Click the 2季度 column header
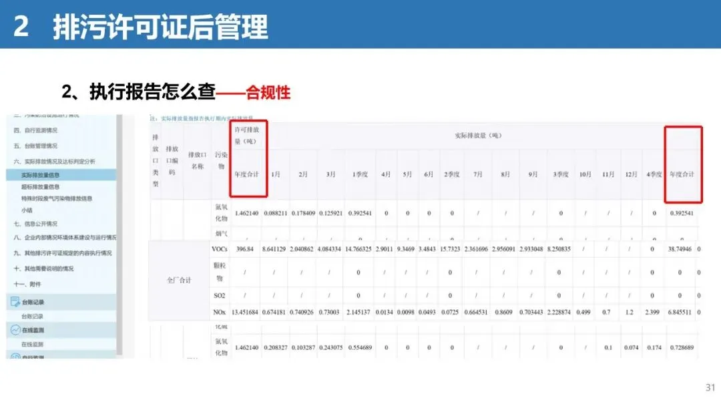The width and height of the screenshot is (721, 406). click(452, 174)
